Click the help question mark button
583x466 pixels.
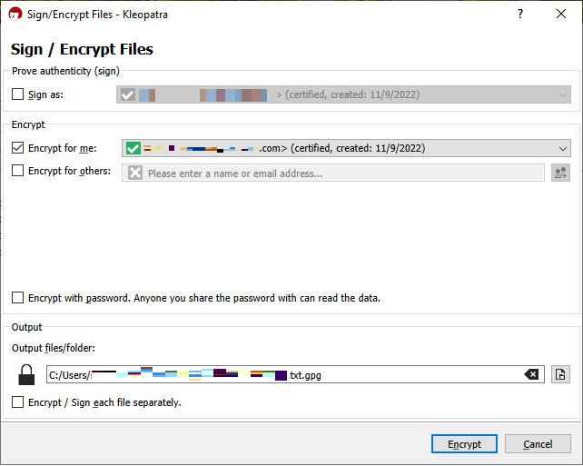520,15
